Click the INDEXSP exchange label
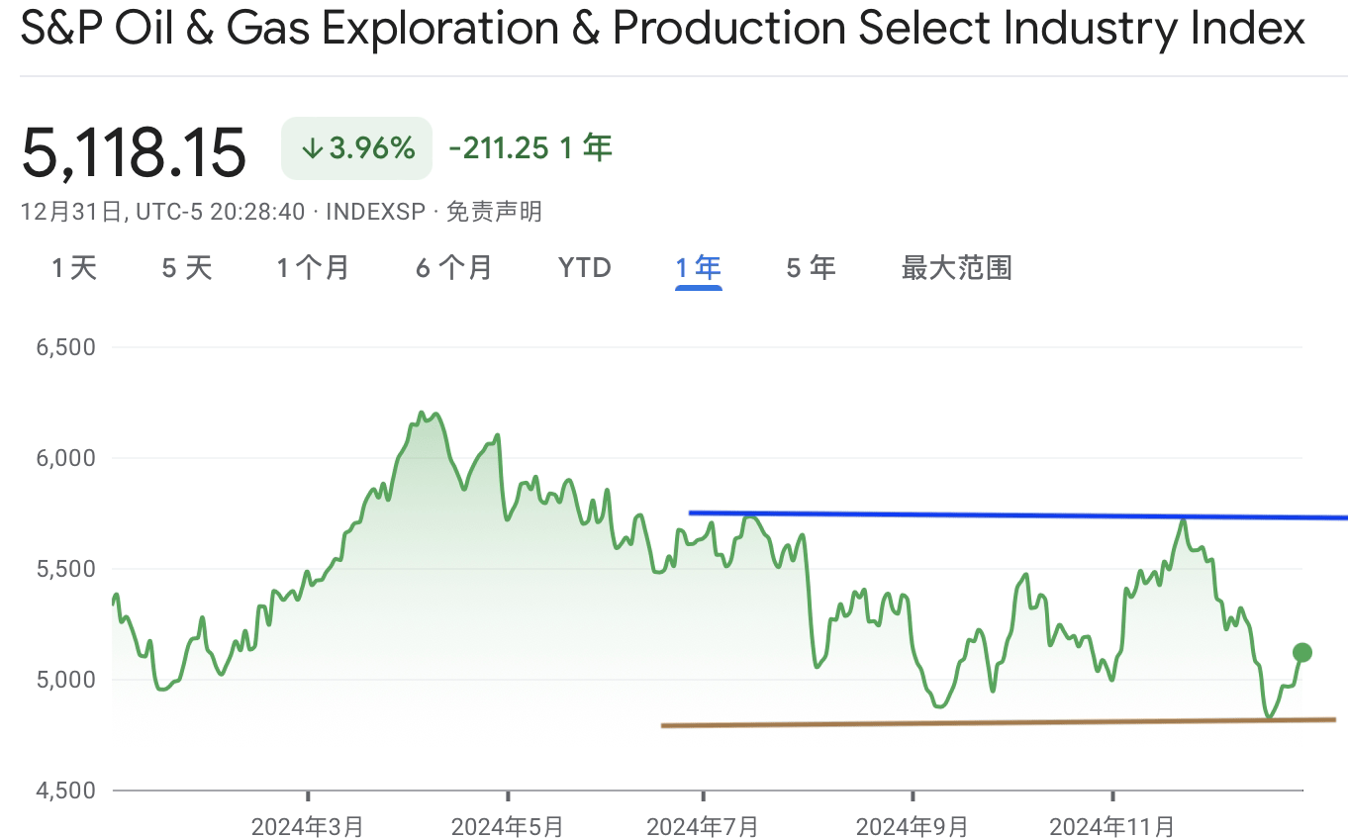 [375, 211]
